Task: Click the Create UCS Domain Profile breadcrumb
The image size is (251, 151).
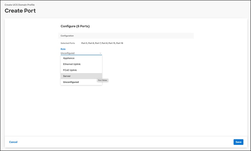Action: tap(19, 5)
